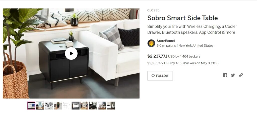The height and width of the screenshot is (115, 257).
Task: Select the last thumbnail with guitar
Action: pyautogui.click(x=111, y=105)
